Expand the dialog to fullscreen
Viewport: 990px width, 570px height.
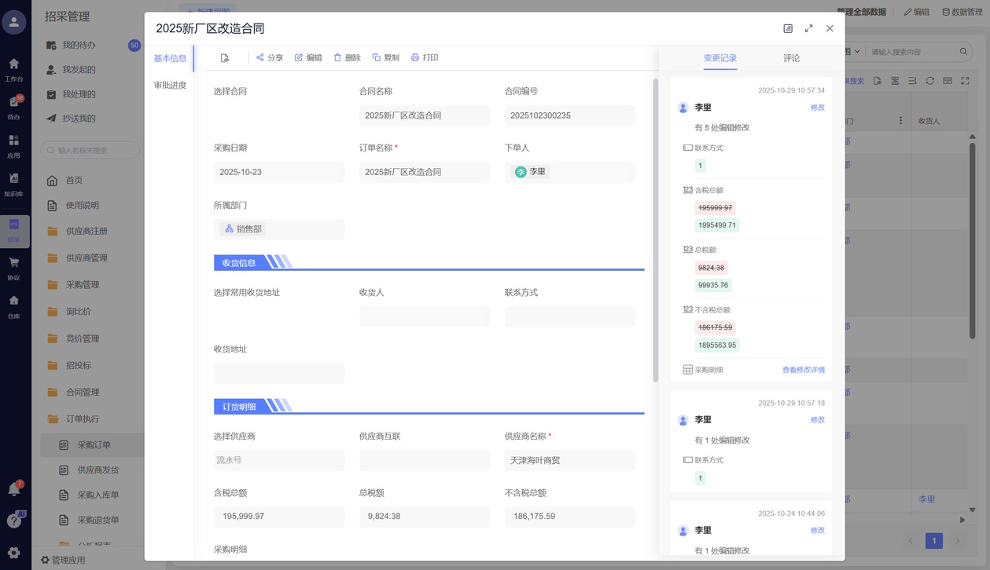point(808,28)
